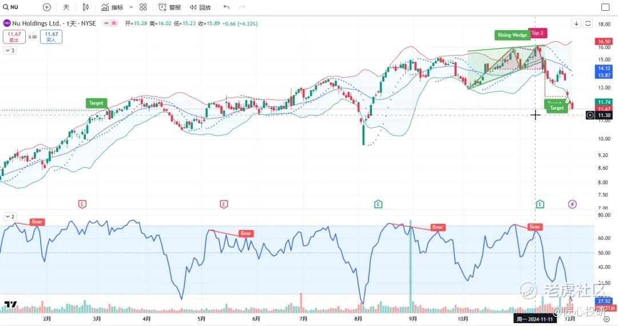Toggle fullscreen square icon at top right
The height and width of the screenshot is (326, 618).
click(x=605, y=7)
